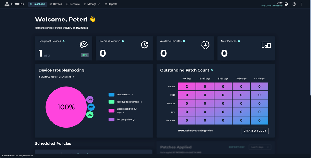The height and width of the screenshot is (158, 311).
Task: Open the Reports tab
Action: pos(111,4)
